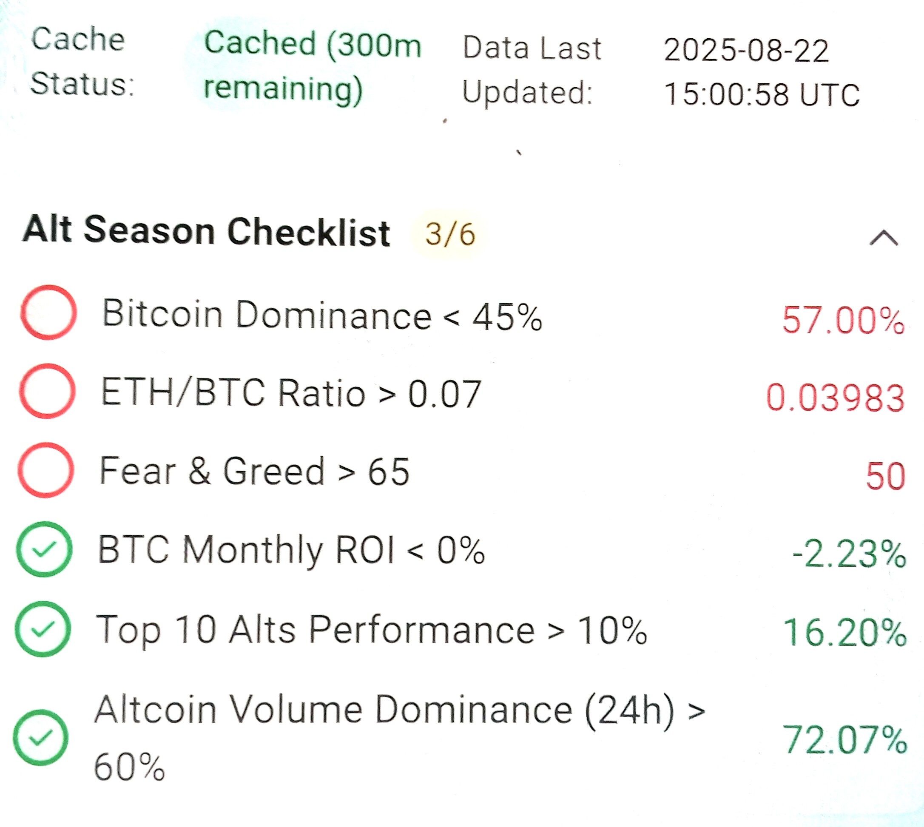Open the Alt Season Checklist heading
Image resolution: width=924 pixels, height=827 pixels.
coord(207,231)
